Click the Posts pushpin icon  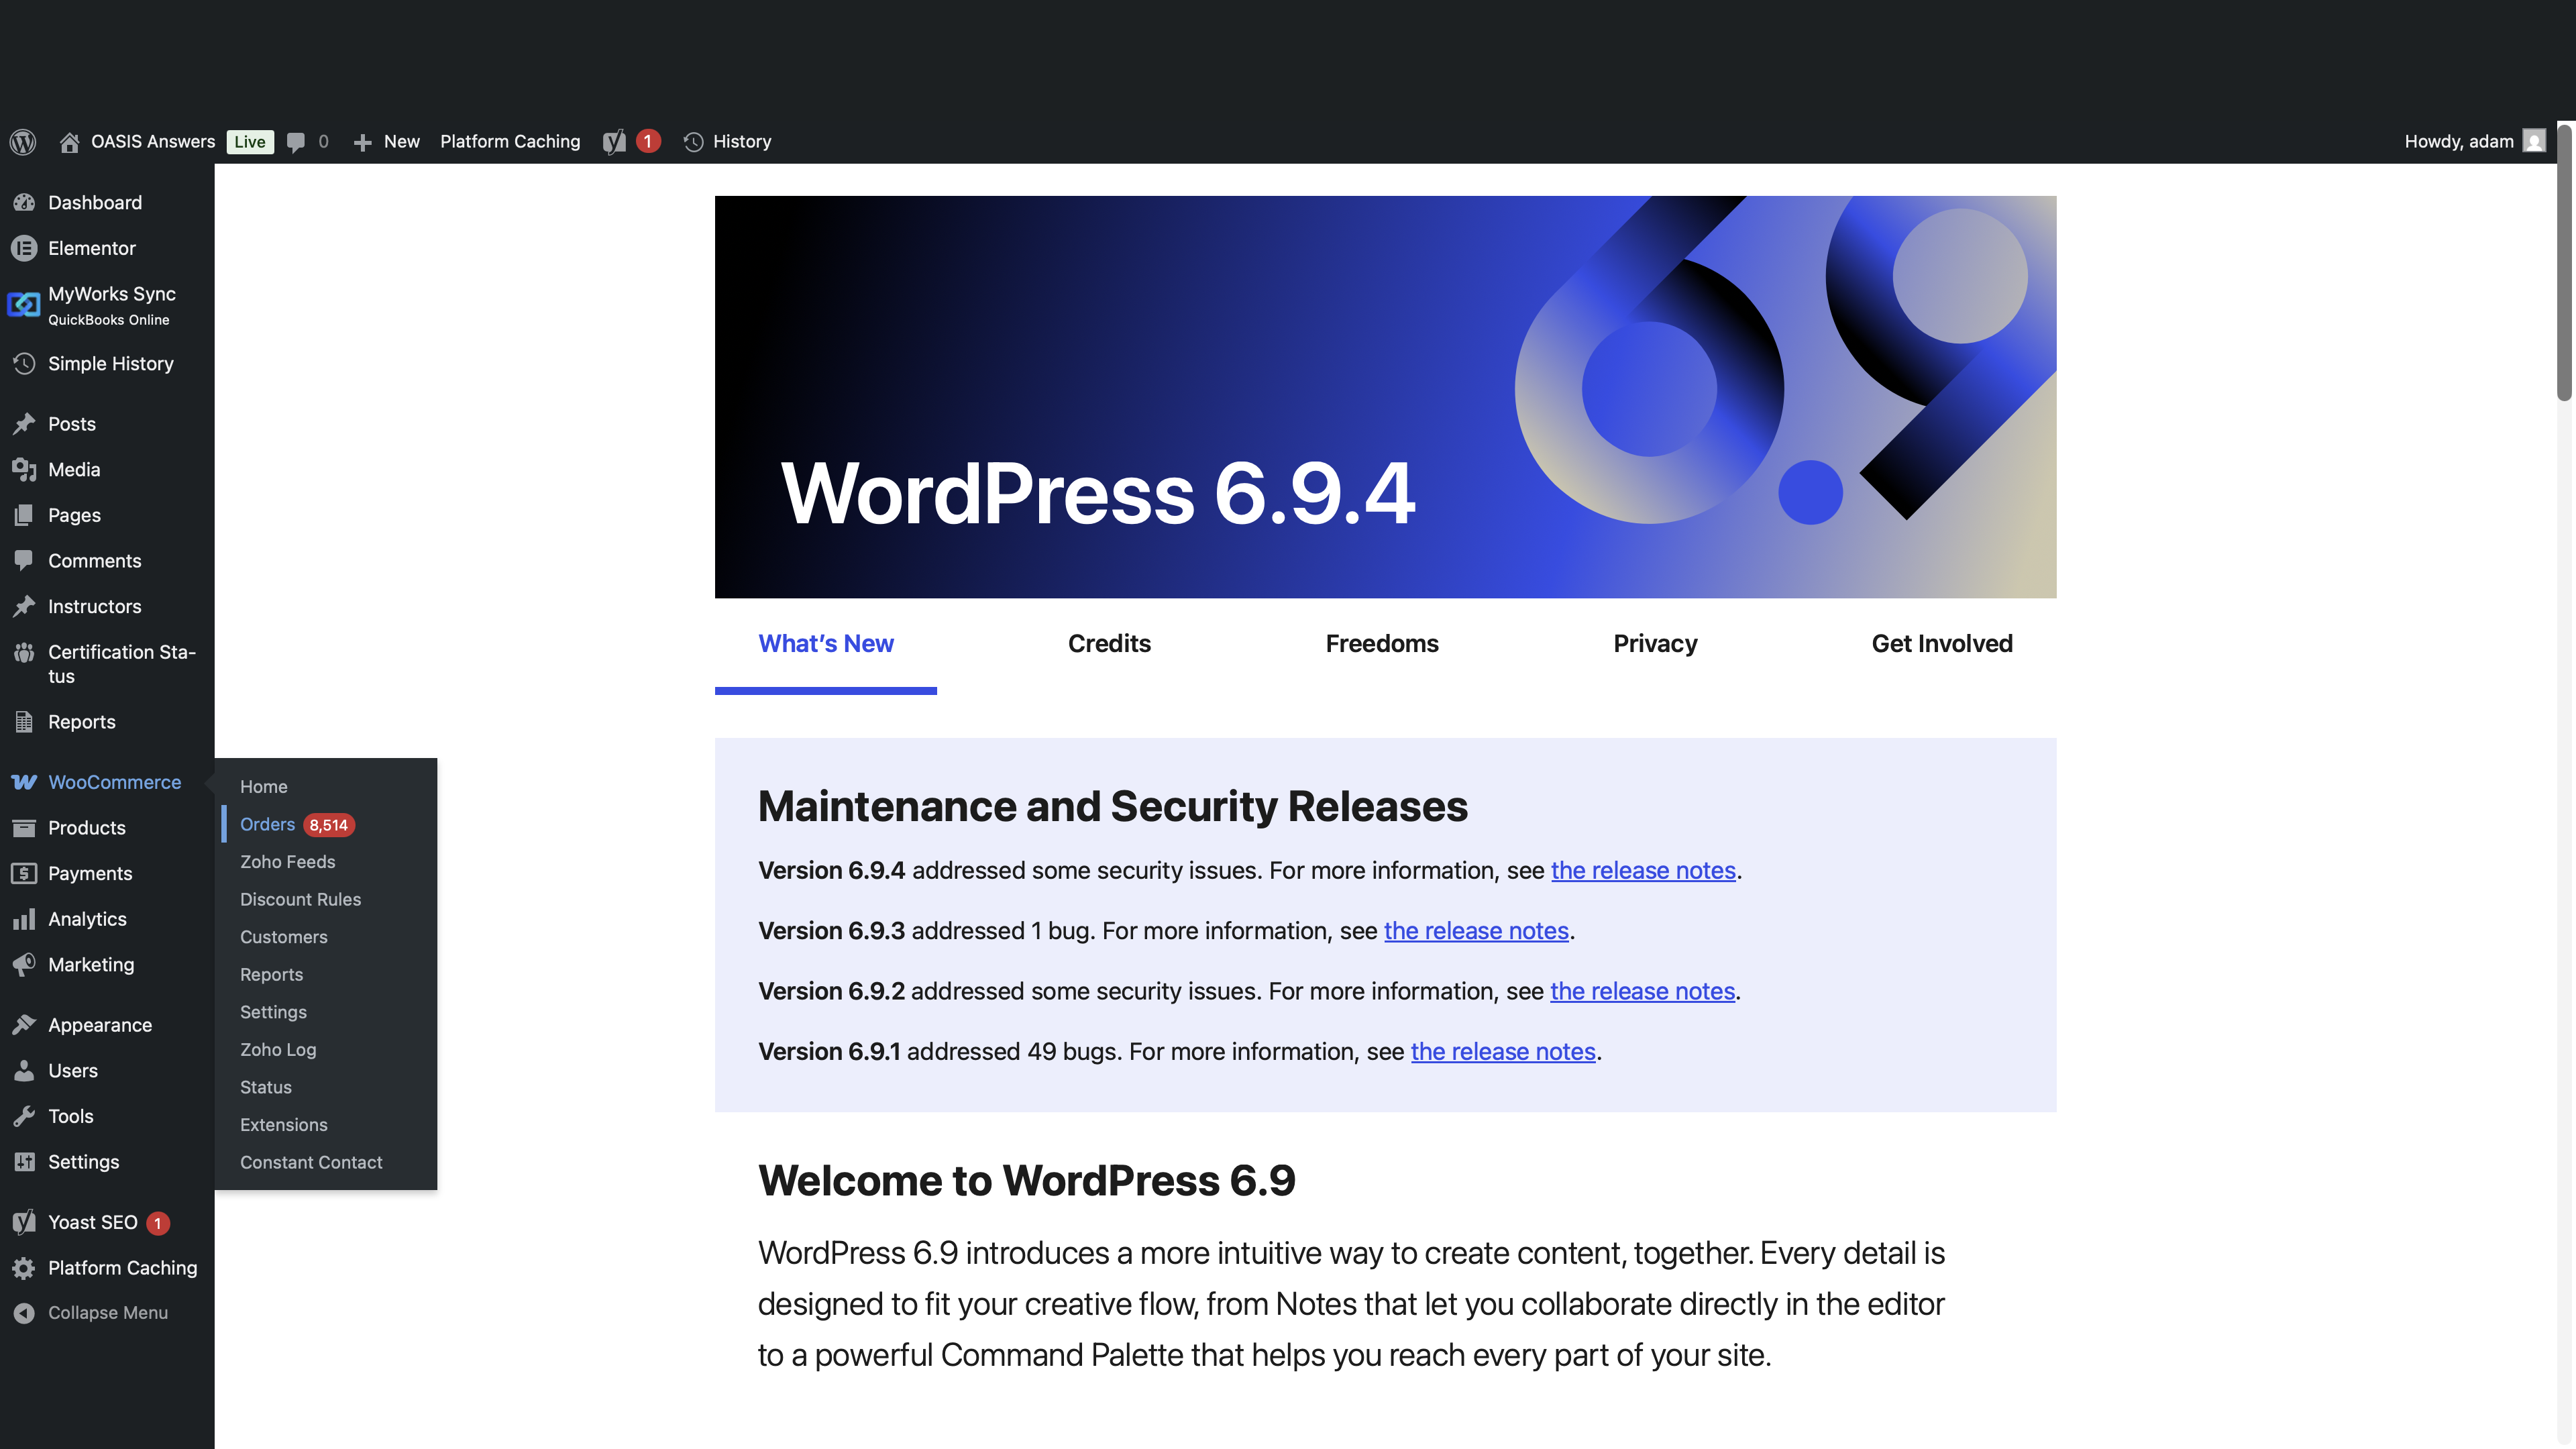click(24, 424)
